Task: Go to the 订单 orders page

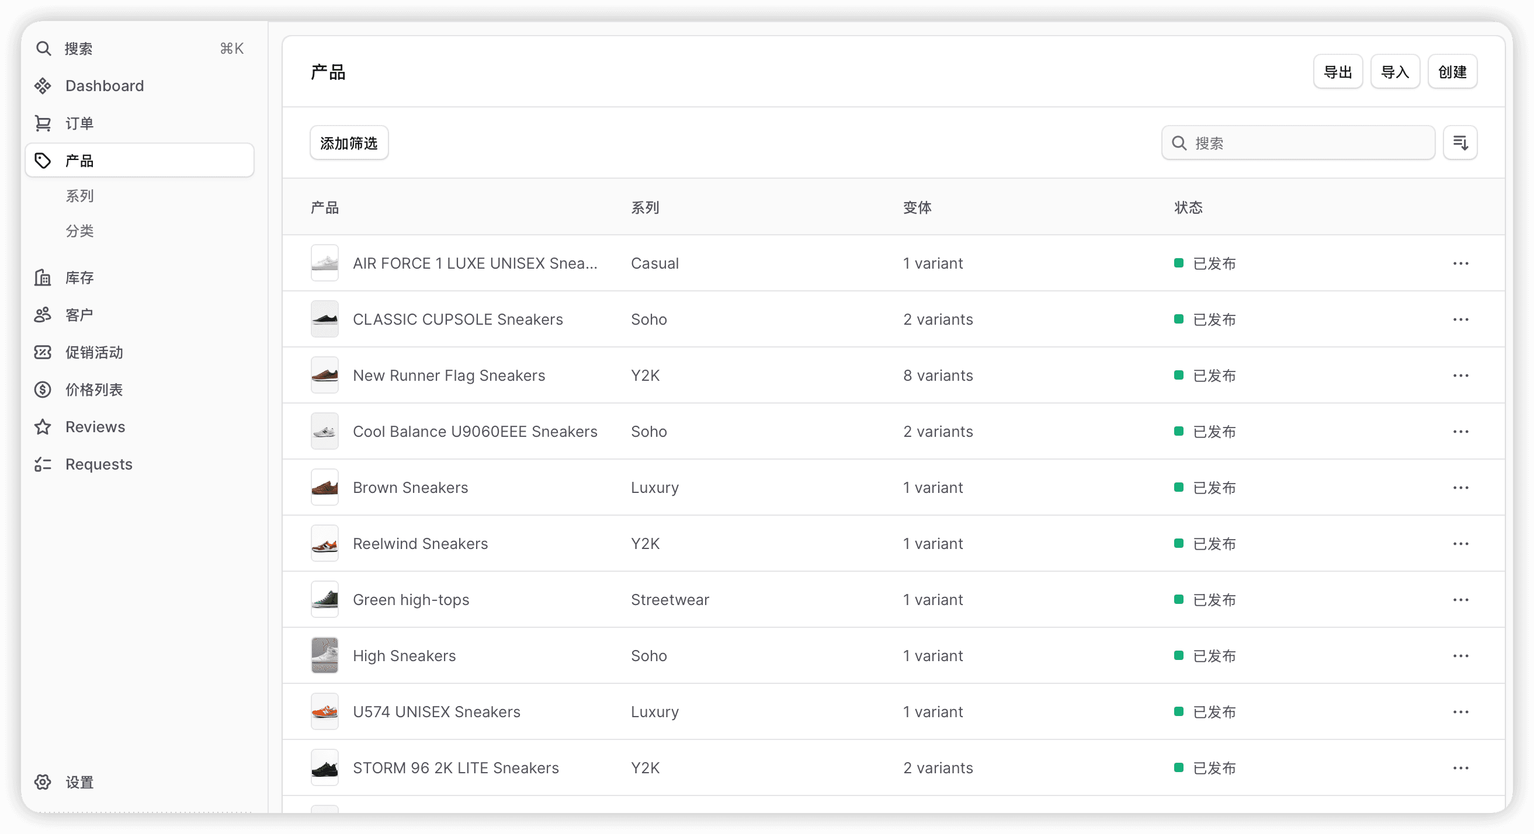Action: click(x=79, y=123)
